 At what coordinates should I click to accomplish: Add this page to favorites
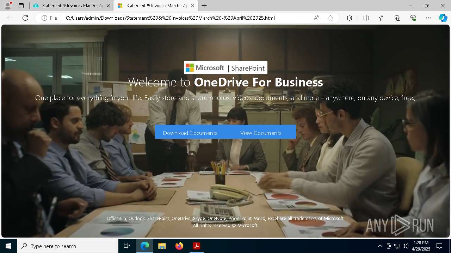click(330, 18)
